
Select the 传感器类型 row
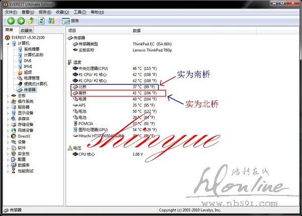(122, 44)
